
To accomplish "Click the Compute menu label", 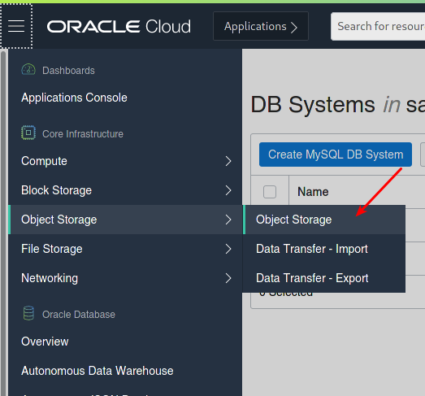I will [x=44, y=161].
